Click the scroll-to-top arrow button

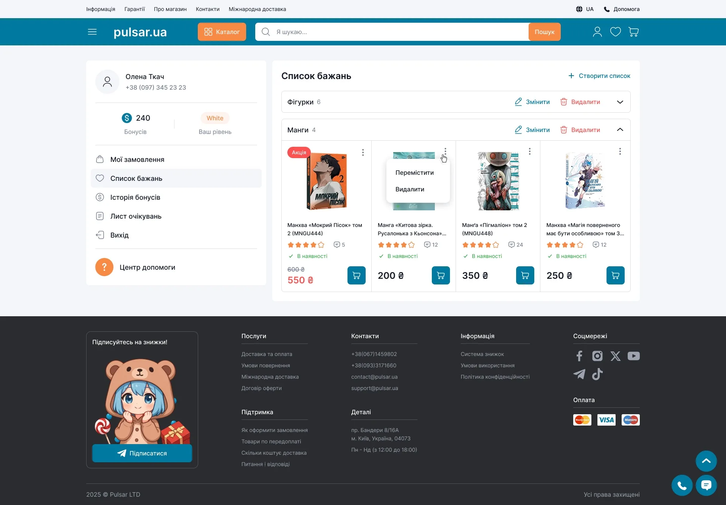(706, 461)
